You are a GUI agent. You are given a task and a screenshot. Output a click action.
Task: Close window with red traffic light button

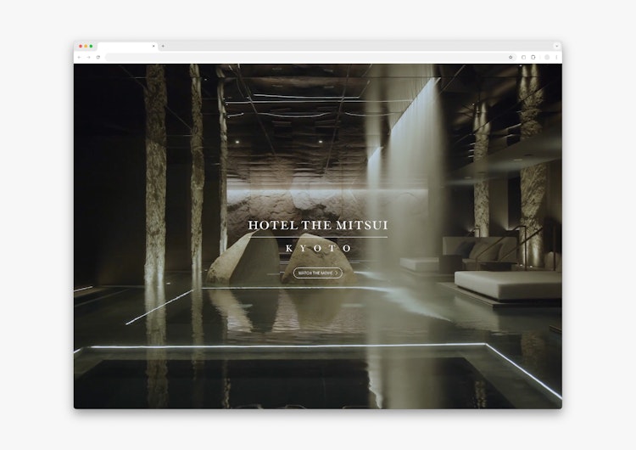(81, 47)
